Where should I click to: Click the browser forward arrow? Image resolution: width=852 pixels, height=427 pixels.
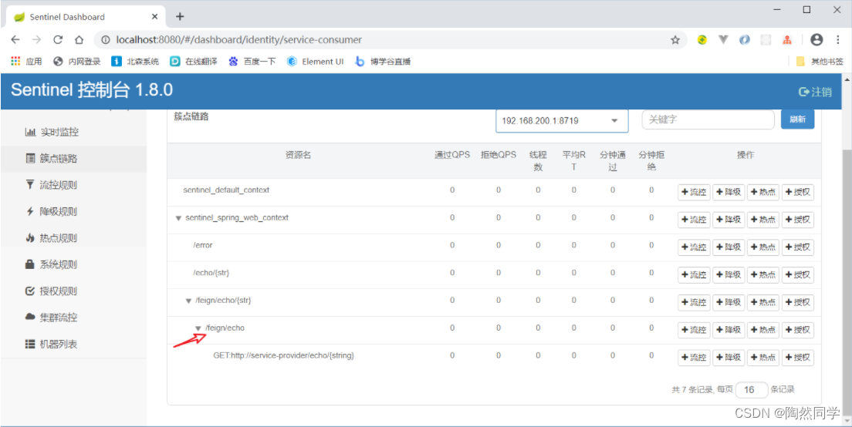[x=36, y=39]
